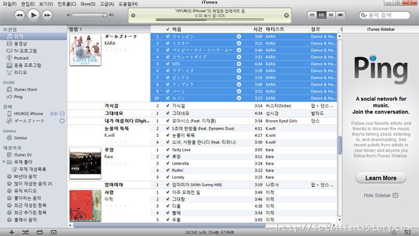Click the sync progress bar

point(209,20)
